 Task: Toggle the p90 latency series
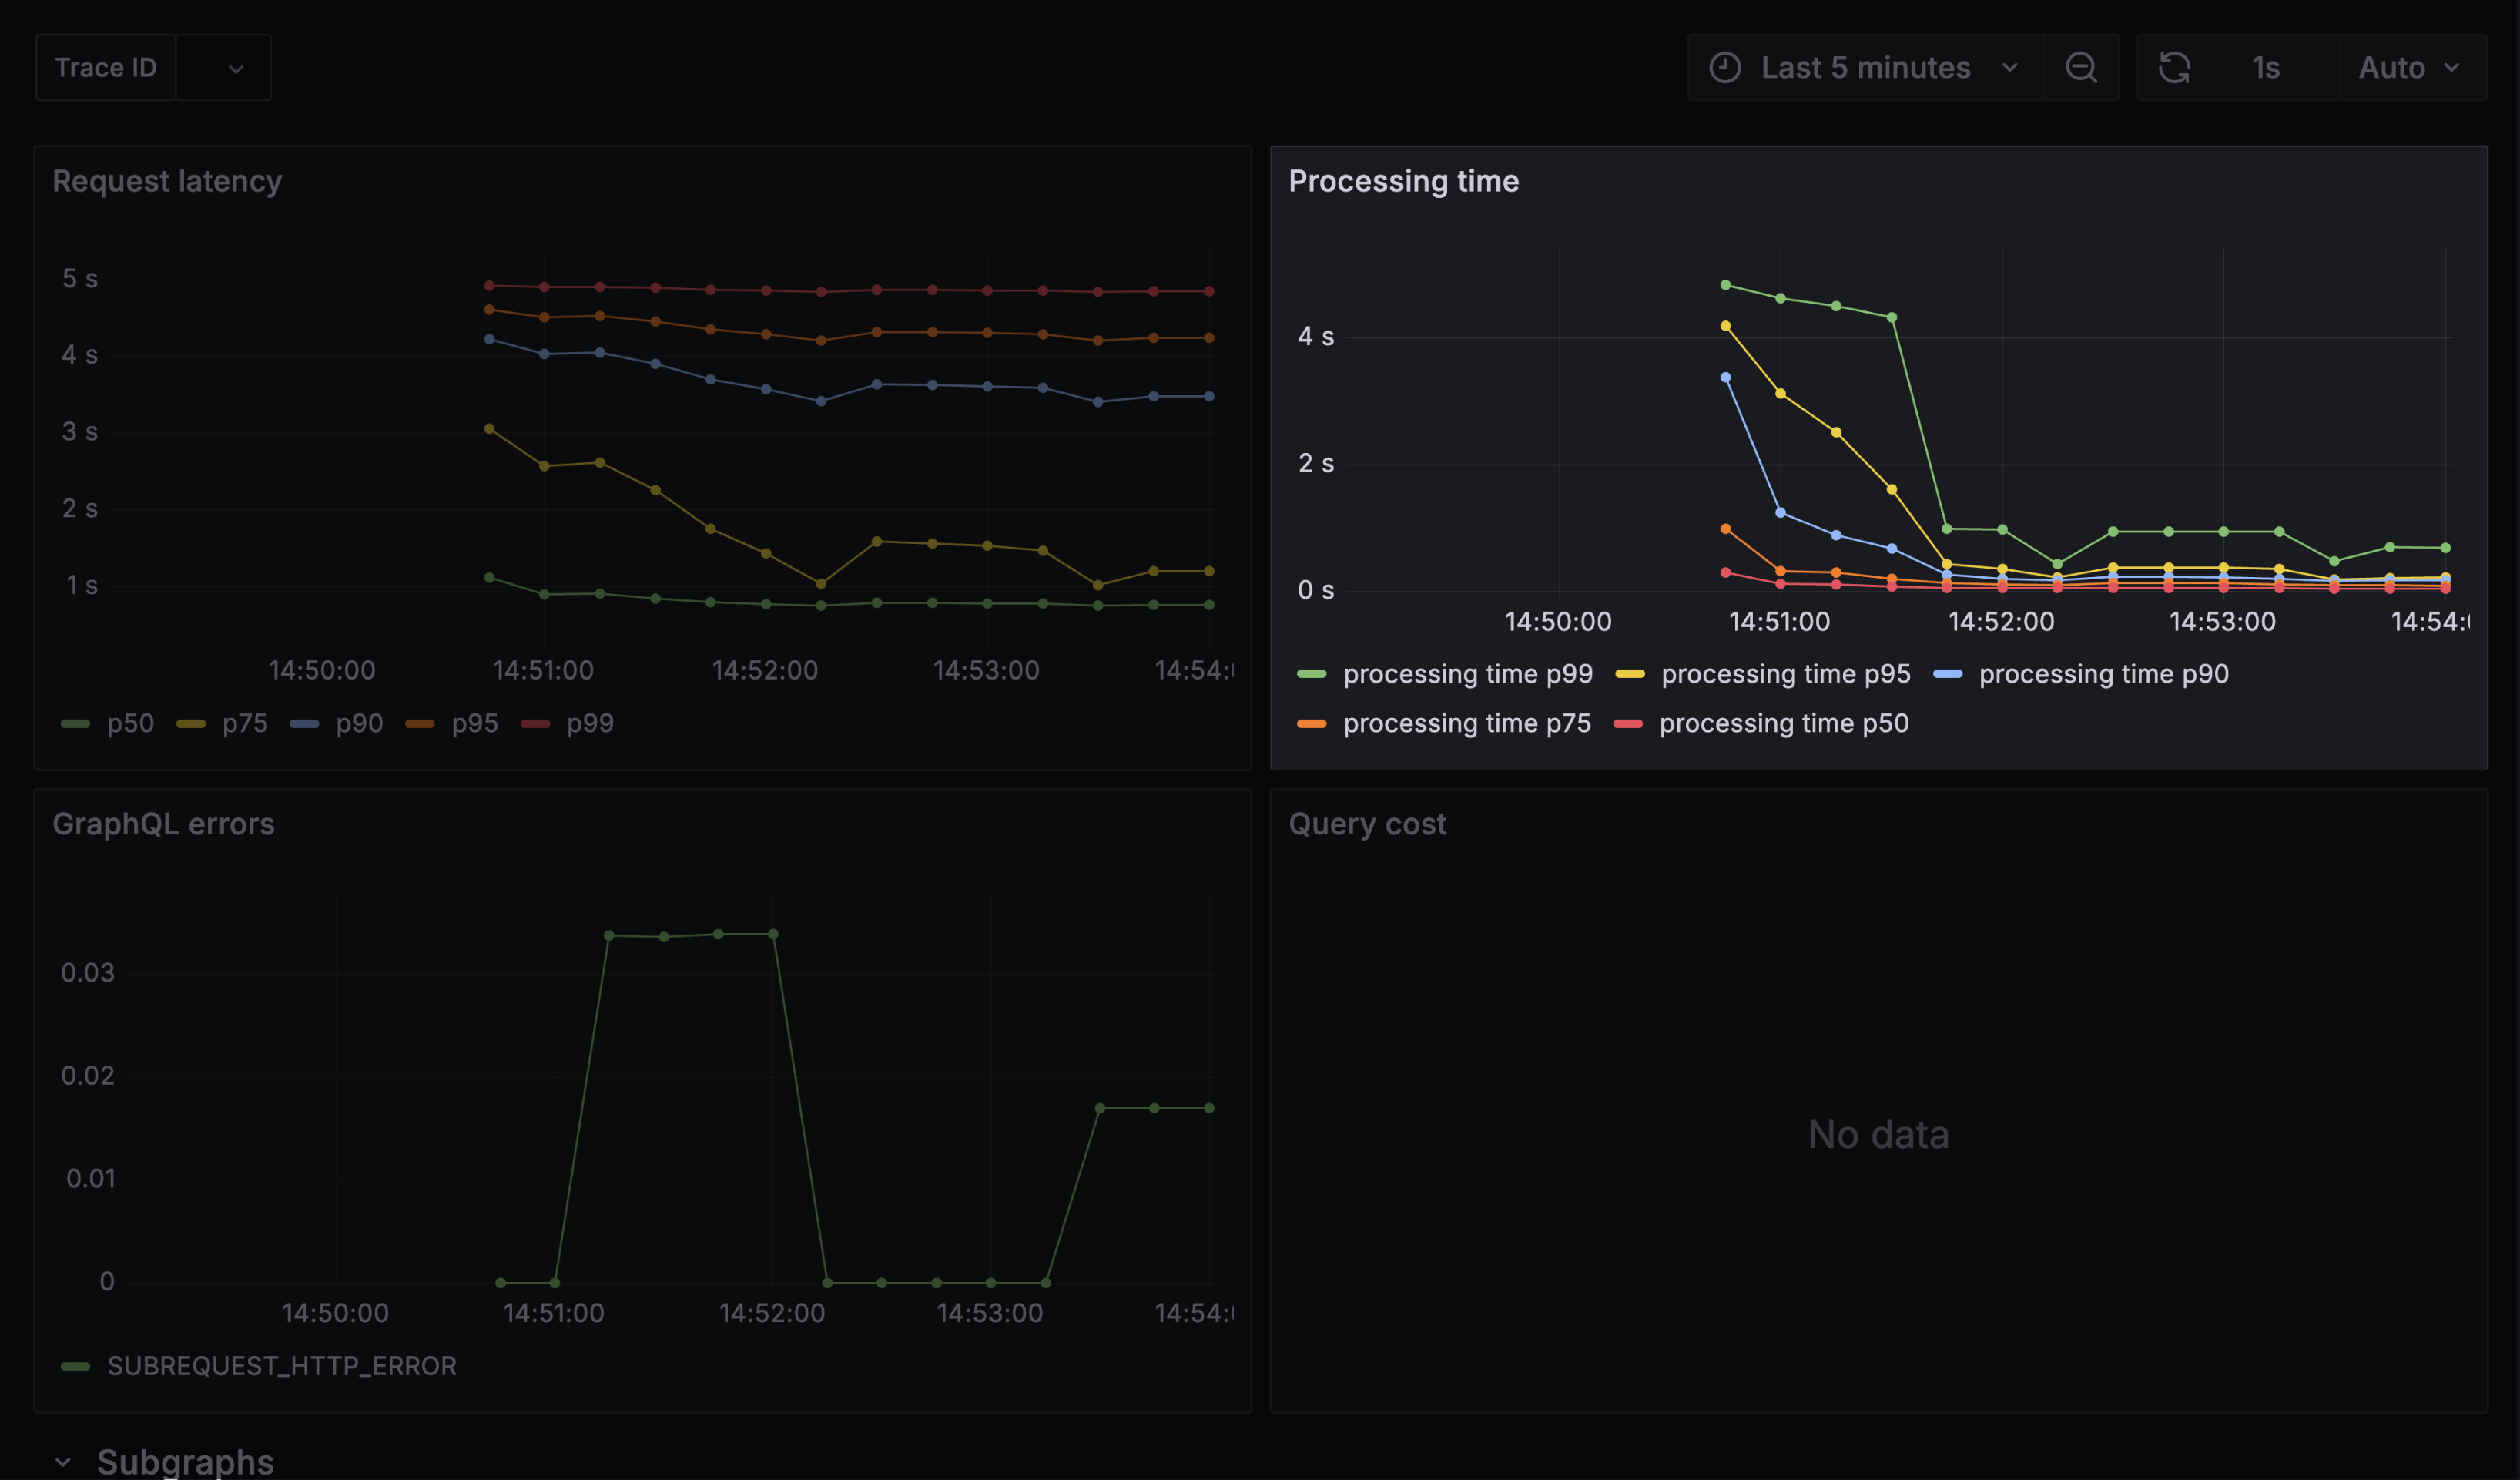358,723
